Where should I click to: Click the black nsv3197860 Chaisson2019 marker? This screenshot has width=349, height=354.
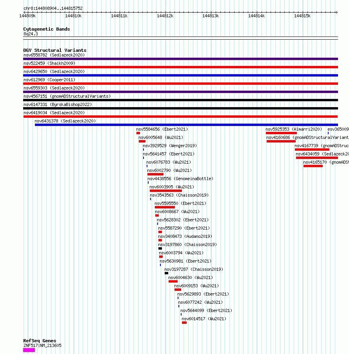(x=160, y=248)
